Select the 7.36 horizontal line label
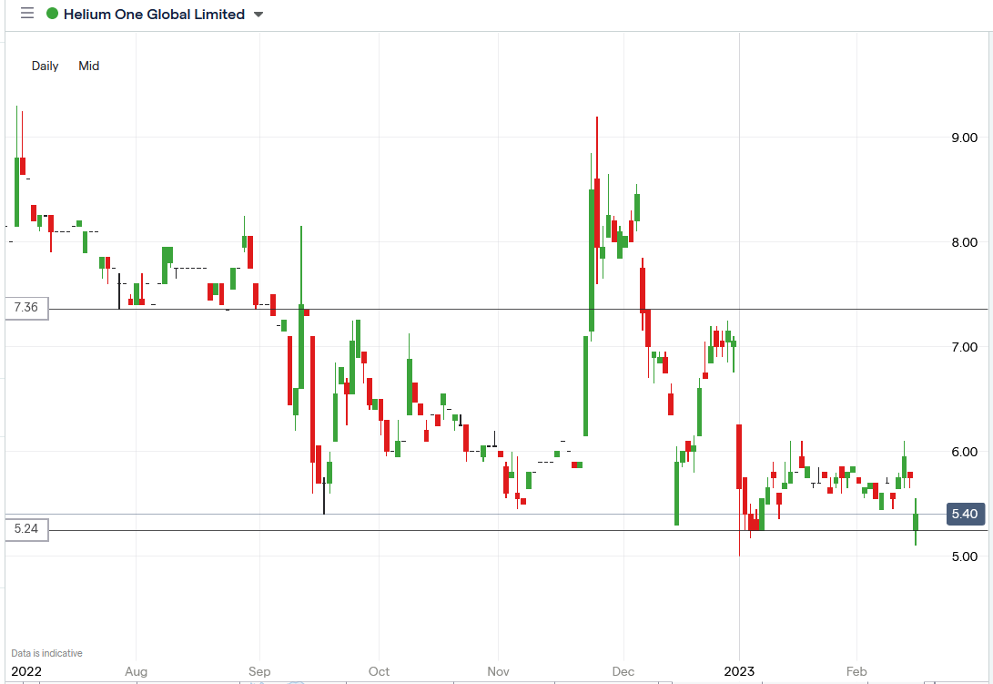This screenshot has height=684, width=993. click(26, 308)
